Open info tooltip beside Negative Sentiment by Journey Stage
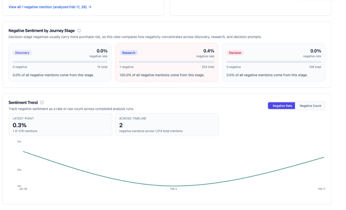346x210 pixels. pos(79,31)
